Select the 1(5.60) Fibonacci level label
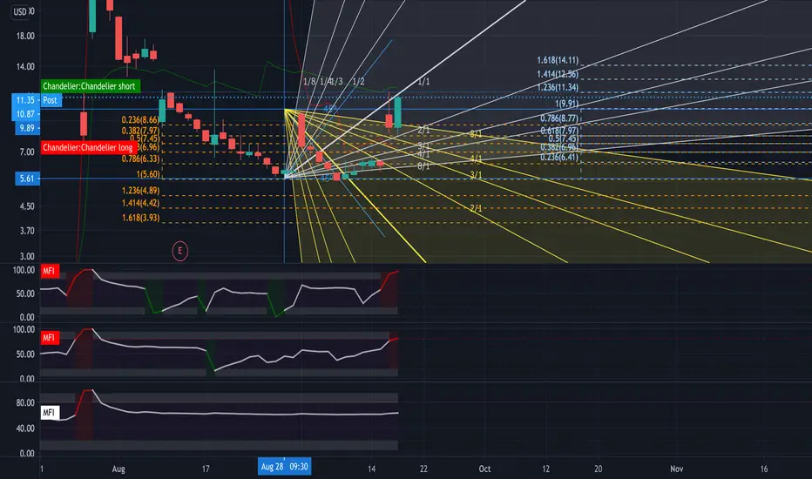This screenshot has width=812, height=479. [x=147, y=174]
